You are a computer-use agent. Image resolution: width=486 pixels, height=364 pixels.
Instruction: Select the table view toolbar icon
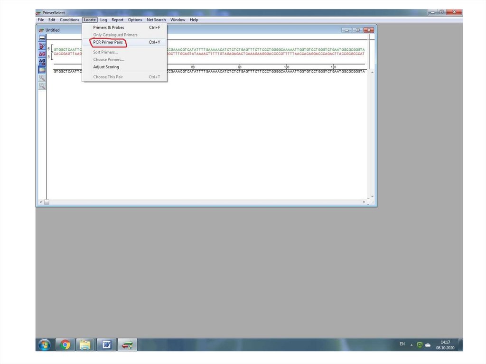pyautogui.click(x=42, y=70)
